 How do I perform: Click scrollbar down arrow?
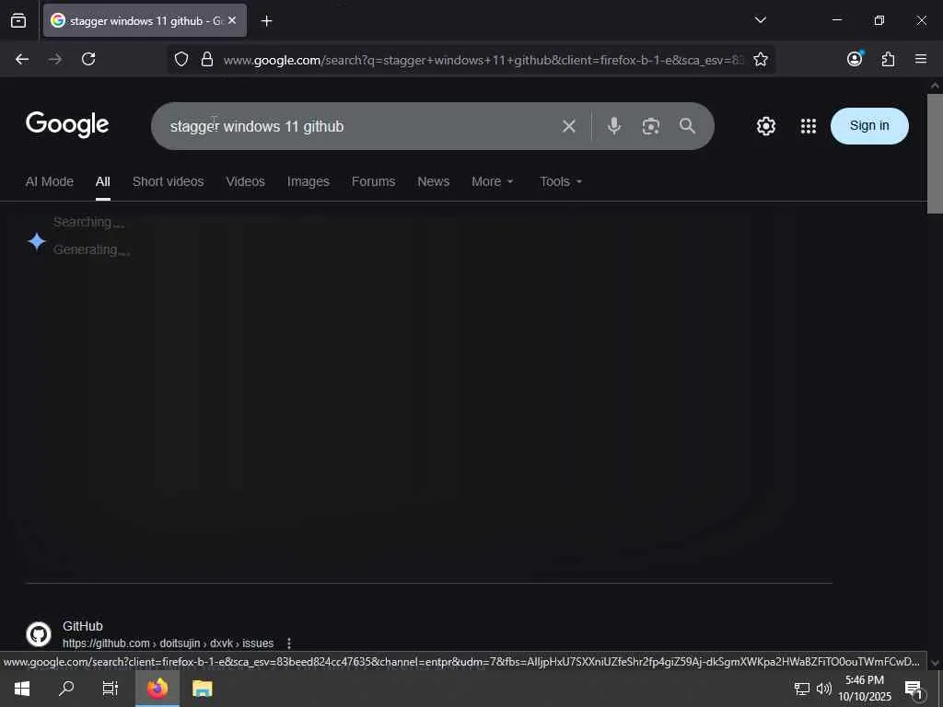point(935,663)
